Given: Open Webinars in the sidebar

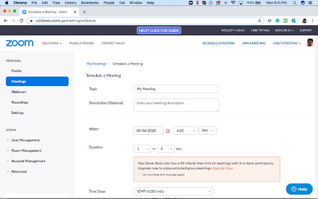Looking at the screenshot, I should point(19,92).
